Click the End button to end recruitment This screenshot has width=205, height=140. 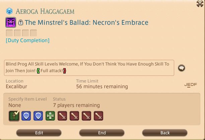click(x=102, y=133)
